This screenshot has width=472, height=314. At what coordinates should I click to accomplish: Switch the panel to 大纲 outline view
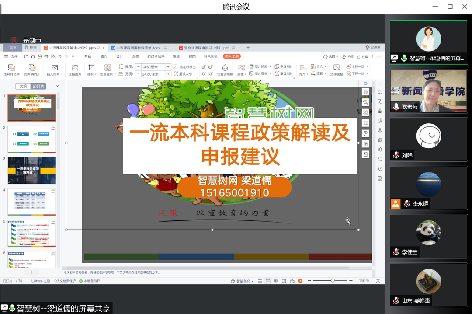(23, 86)
